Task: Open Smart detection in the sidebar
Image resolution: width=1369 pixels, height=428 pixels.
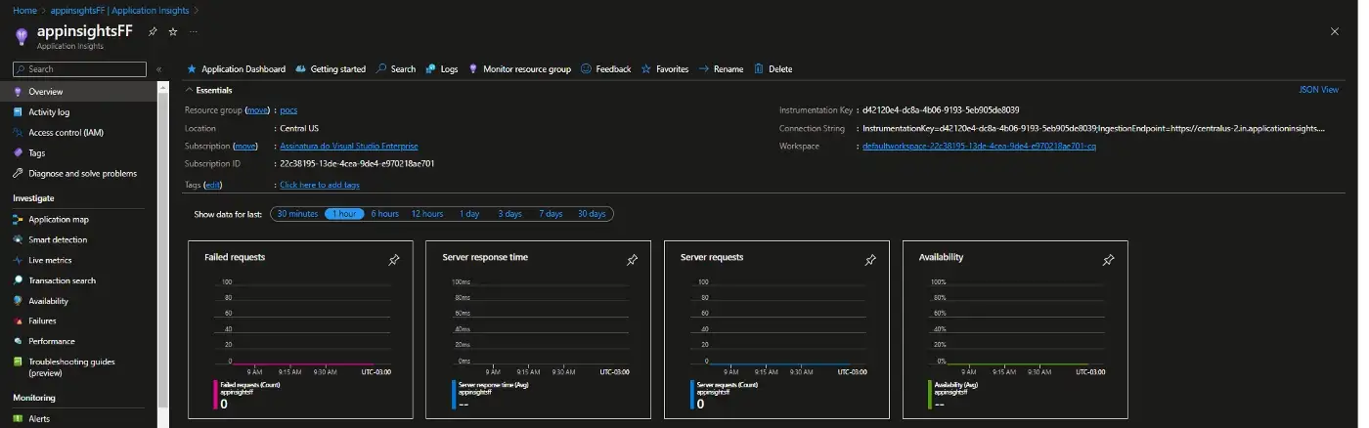Action: tap(78, 239)
